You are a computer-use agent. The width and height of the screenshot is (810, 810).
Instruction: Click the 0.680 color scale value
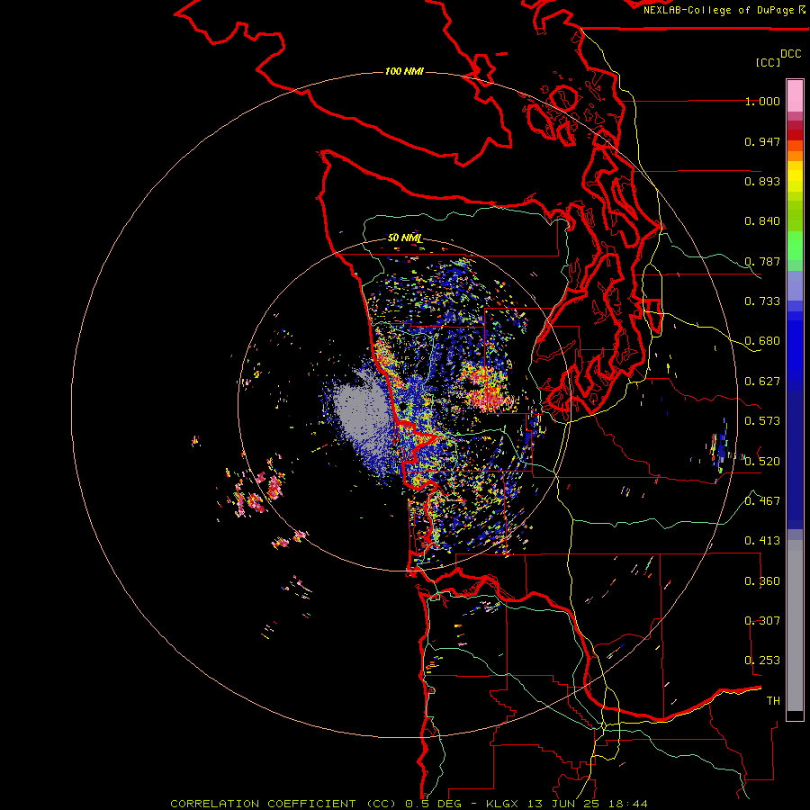[762, 341]
